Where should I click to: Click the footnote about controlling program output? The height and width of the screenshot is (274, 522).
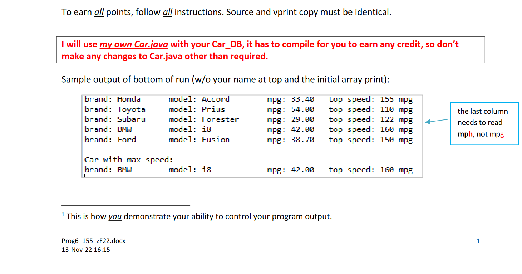pyautogui.click(x=197, y=216)
